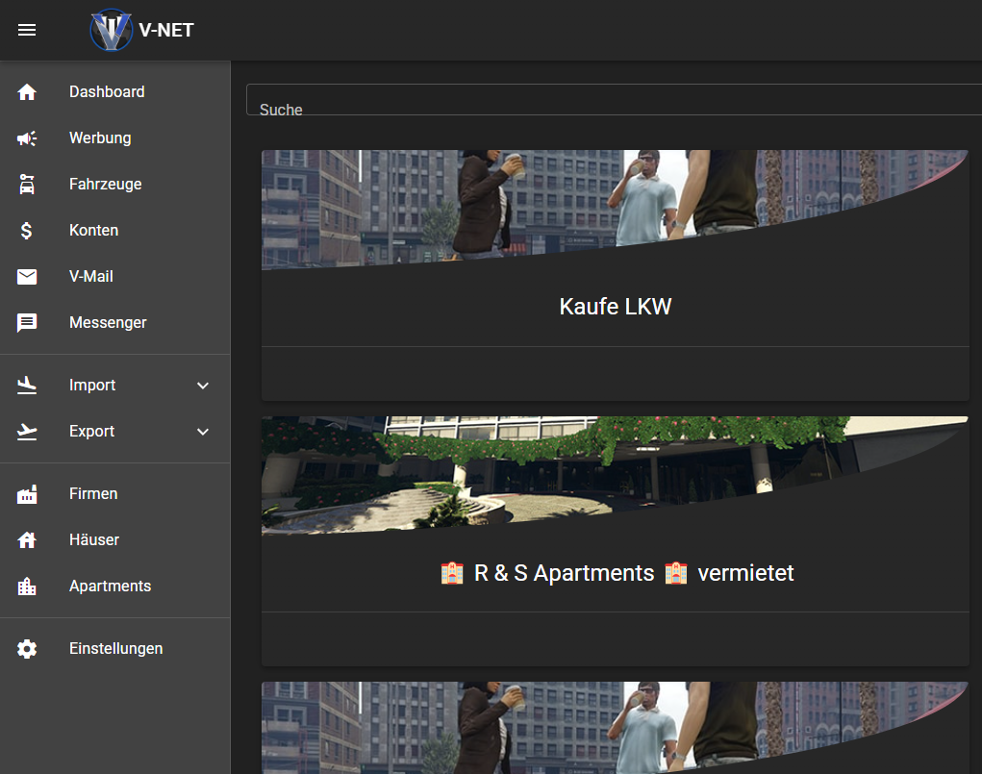Open the hamburger menu icon
The image size is (982, 774).
pos(27,30)
